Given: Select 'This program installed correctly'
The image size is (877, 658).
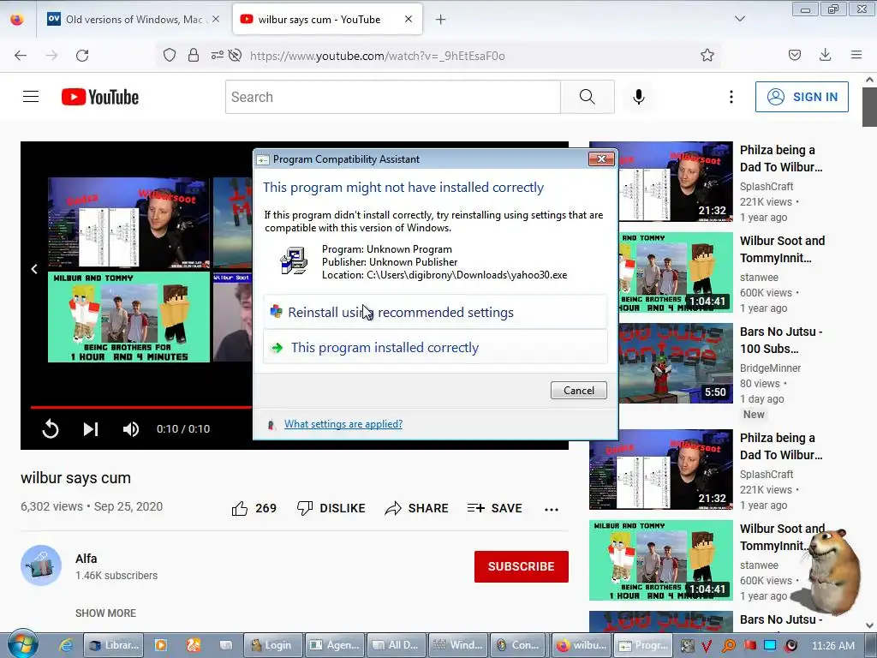Looking at the screenshot, I should [x=435, y=348].
